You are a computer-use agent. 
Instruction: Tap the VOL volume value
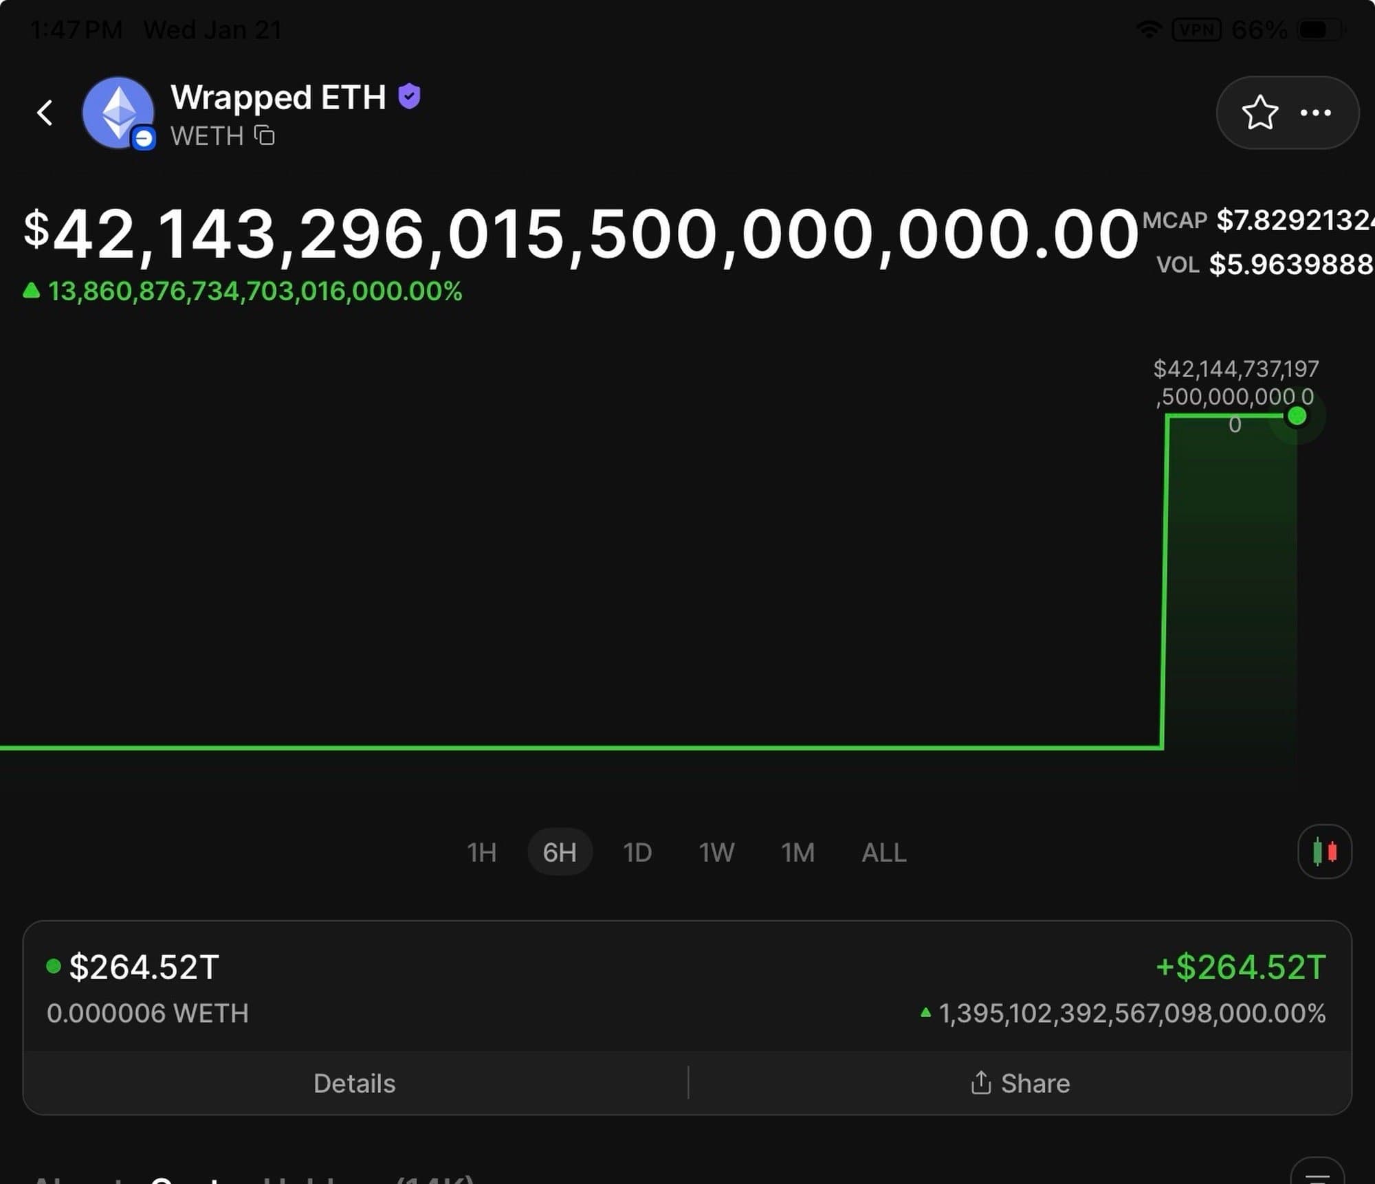1290,265
